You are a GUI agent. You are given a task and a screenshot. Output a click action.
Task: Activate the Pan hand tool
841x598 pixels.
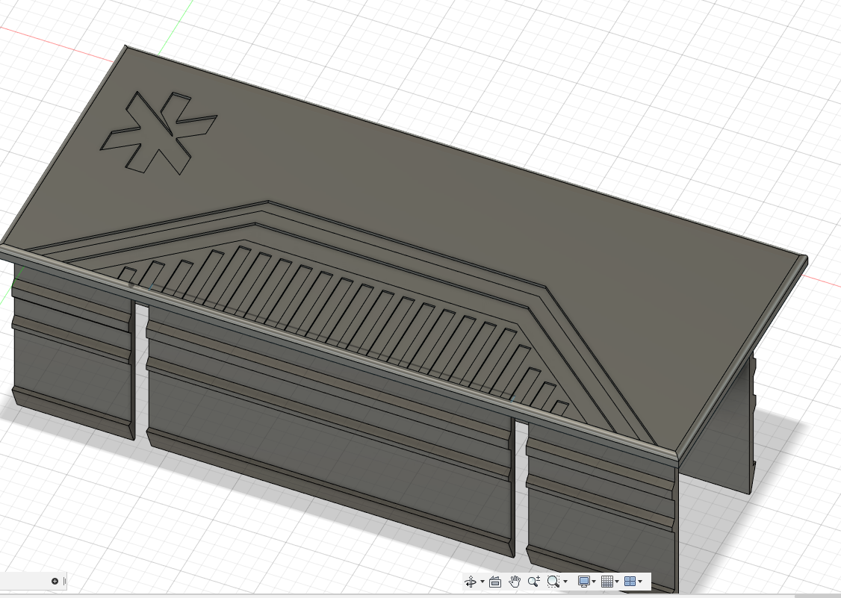tap(515, 582)
